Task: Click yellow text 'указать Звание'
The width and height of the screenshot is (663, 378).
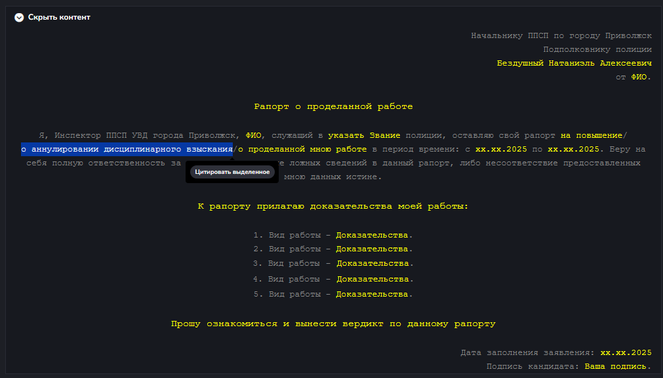Action: 364,135
